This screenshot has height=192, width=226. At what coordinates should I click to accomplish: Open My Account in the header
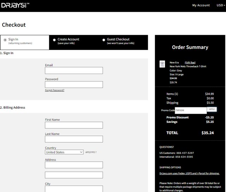click(201, 5)
